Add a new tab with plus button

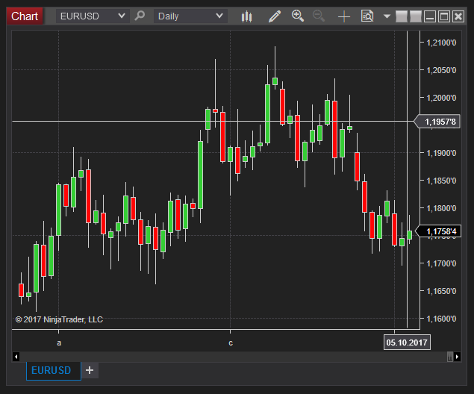pyautogui.click(x=90, y=370)
